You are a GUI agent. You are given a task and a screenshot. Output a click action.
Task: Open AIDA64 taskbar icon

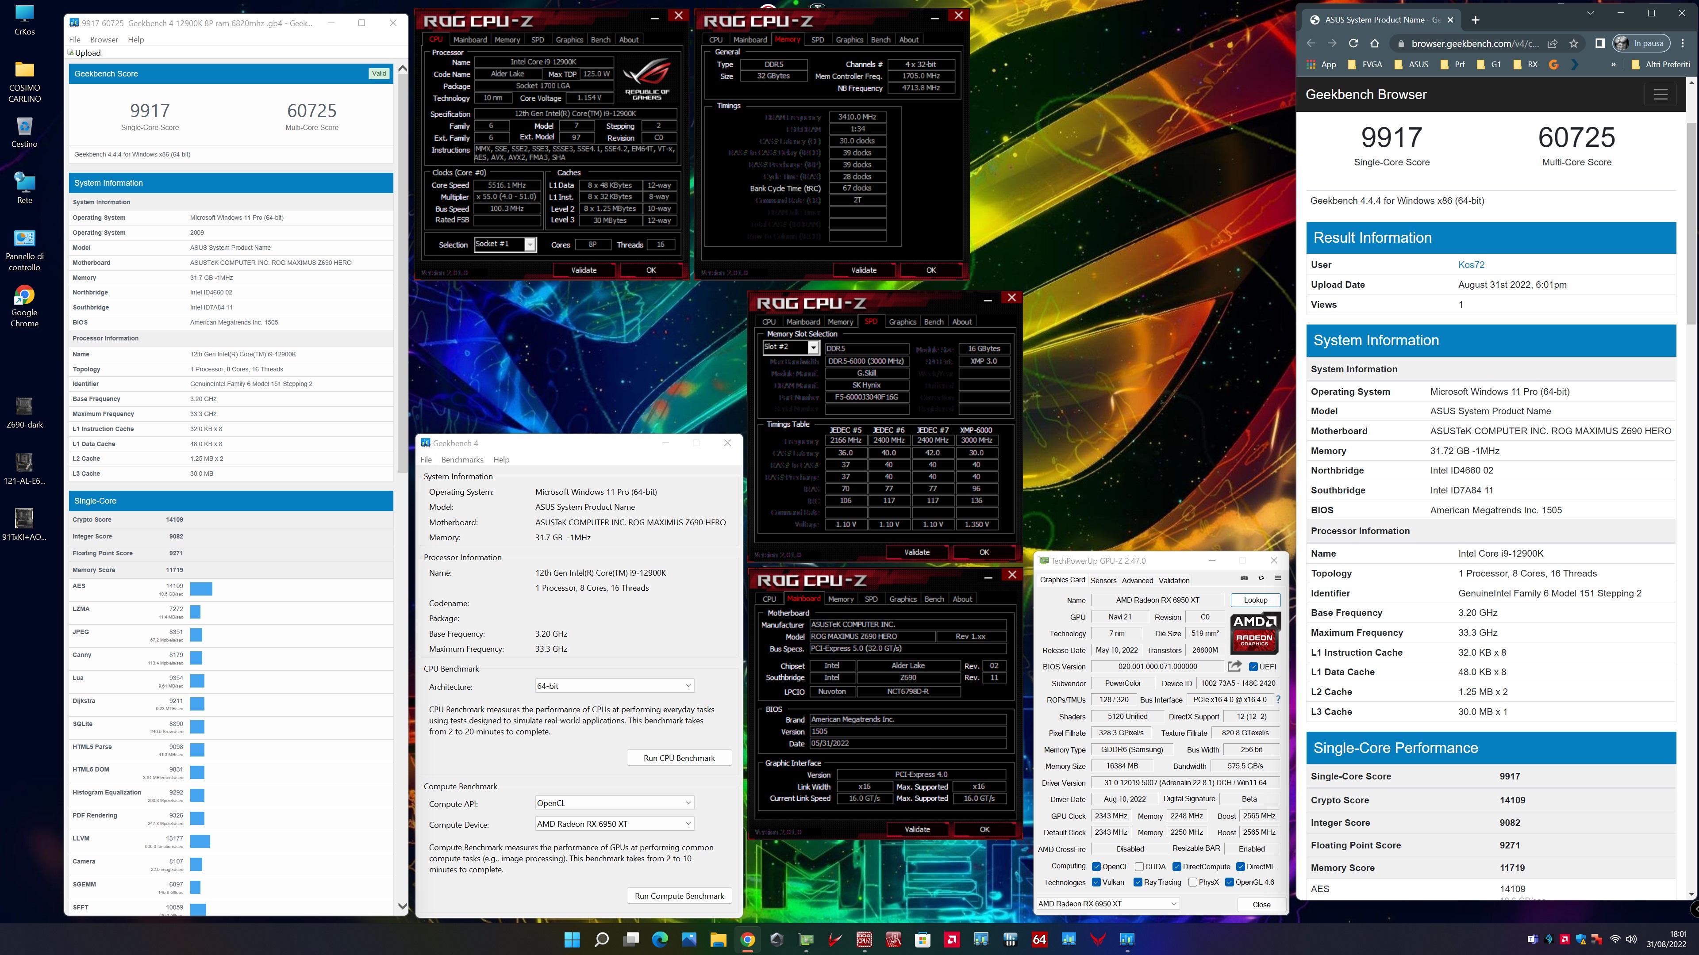pos(1039,939)
